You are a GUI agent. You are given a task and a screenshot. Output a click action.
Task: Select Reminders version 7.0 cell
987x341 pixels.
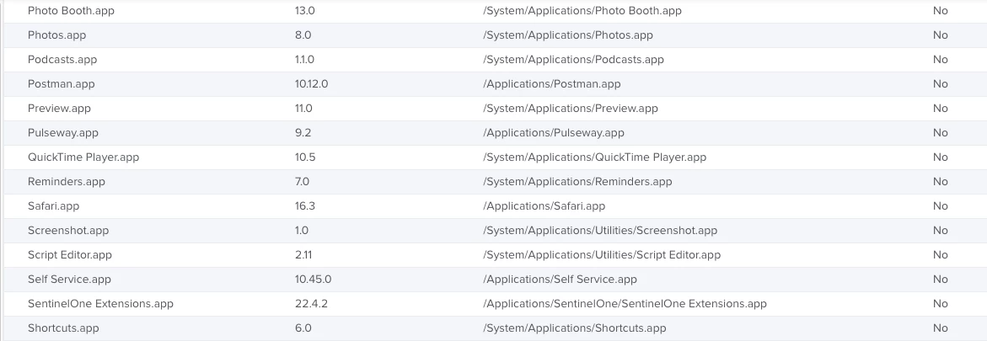point(302,182)
